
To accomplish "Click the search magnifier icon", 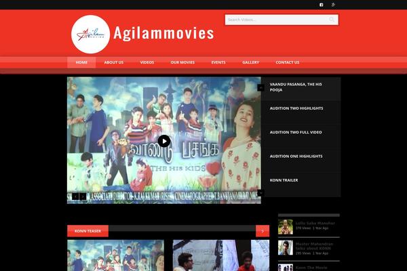I will (332, 20).
